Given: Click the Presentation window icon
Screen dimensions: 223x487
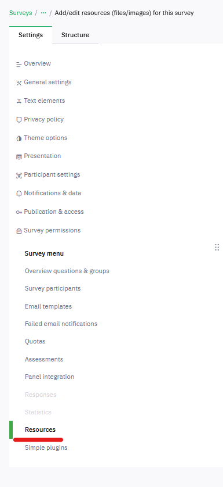Looking at the screenshot, I should click(x=19, y=156).
